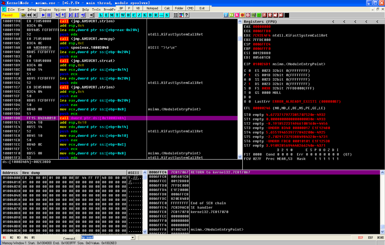Open the Debug menu
The height and width of the screenshot is (245, 385).
point(32,9)
